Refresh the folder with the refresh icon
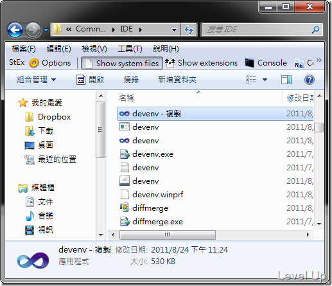Screen dimensions: 332x286 [189, 30]
